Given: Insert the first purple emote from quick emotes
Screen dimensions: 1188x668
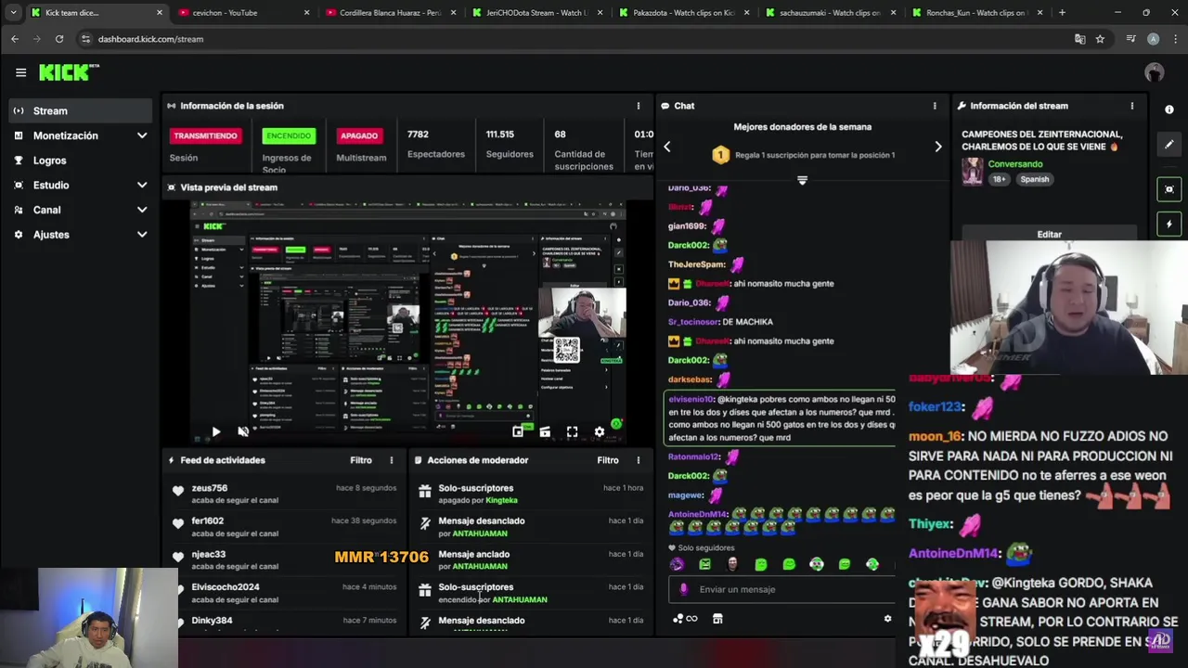Looking at the screenshot, I should tap(677, 564).
